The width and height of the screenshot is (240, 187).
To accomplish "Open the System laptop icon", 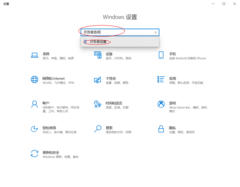I will click(34, 55).
